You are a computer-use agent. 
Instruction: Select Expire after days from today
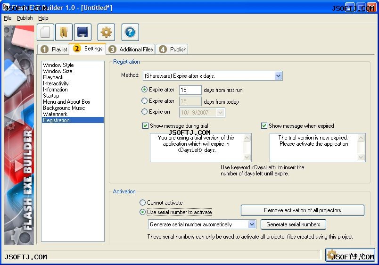tap(144, 100)
